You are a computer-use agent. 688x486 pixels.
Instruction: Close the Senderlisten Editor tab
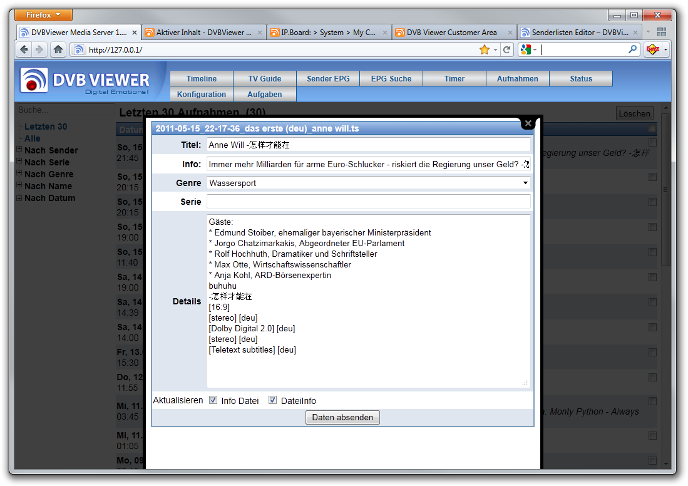(x=635, y=33)
